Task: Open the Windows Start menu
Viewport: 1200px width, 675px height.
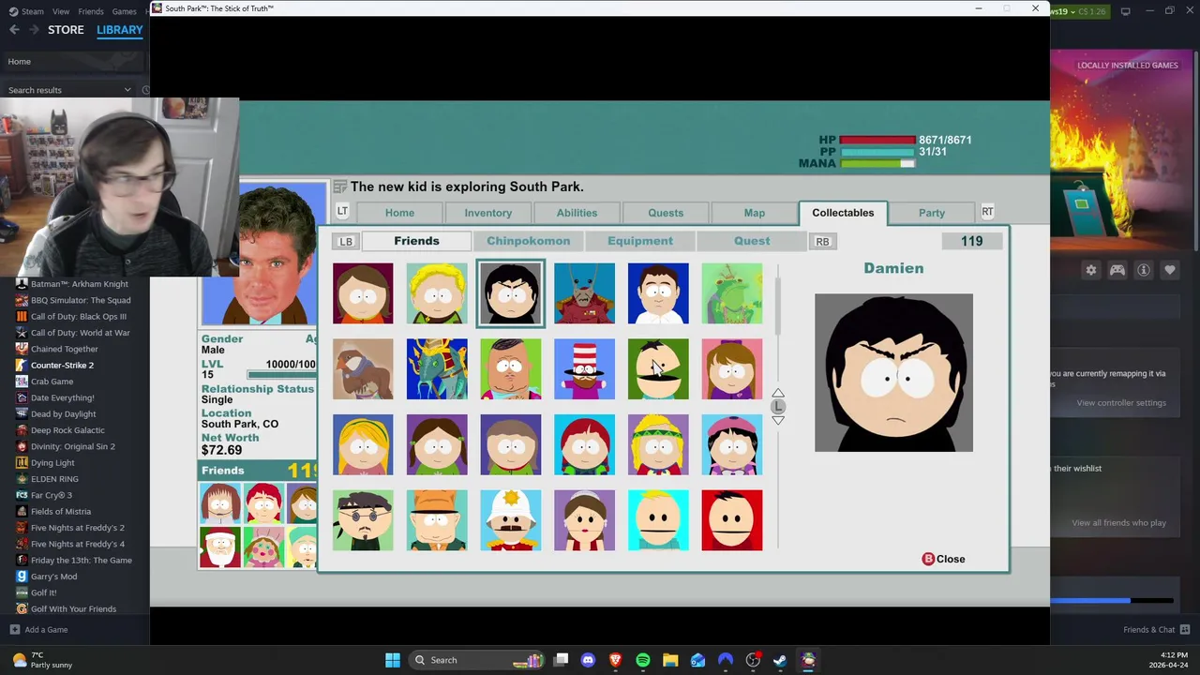Action: (x=393, y=660)
